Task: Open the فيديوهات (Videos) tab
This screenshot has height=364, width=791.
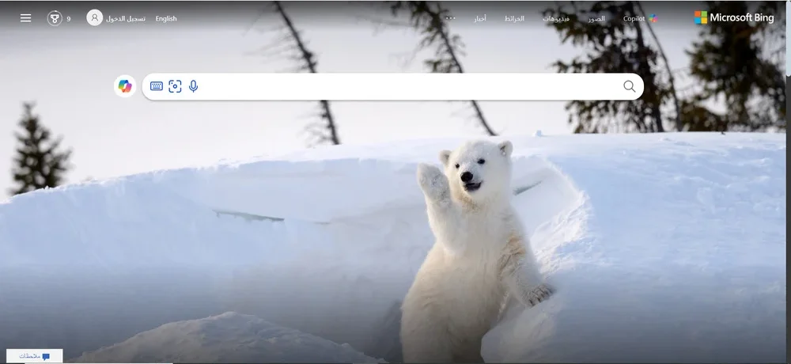Action: (x=556, y=18)
